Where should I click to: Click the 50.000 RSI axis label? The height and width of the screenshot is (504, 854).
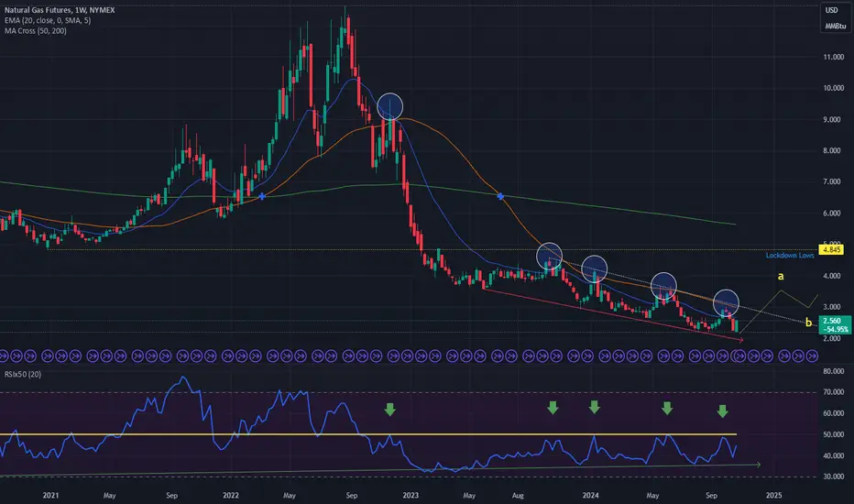(x=833, y=434)
